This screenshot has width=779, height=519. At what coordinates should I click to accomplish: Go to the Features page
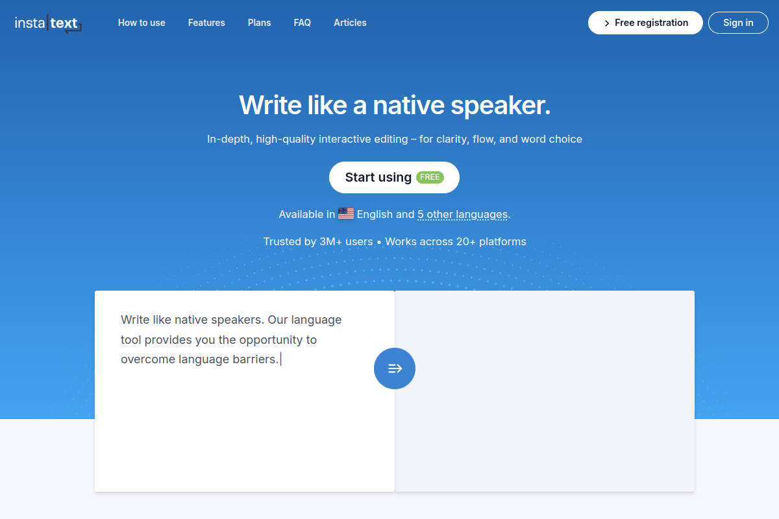pyautogui.click(x=206, y=23)
